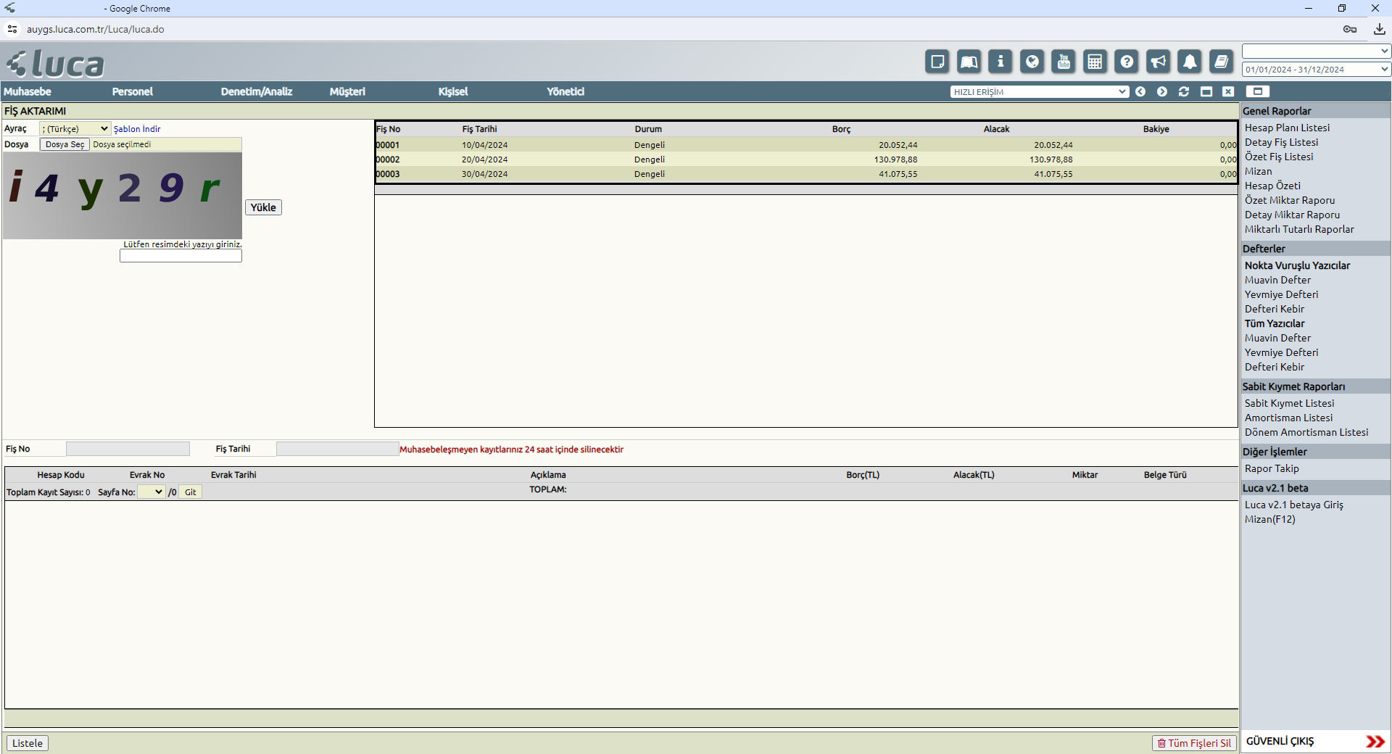Open Mizan(F12) link
Screen dimensions: 1392x754
pyautogui.click(x=1269, y=519)
